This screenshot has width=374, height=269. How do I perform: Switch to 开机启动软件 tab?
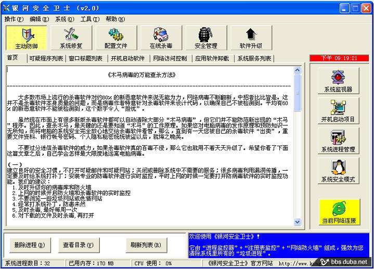click(127, 58)
